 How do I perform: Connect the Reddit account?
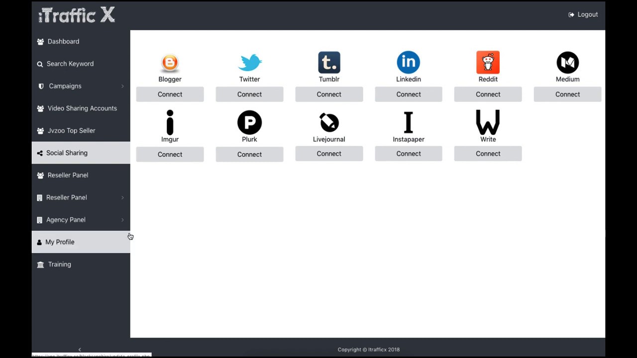pos(488,94)
